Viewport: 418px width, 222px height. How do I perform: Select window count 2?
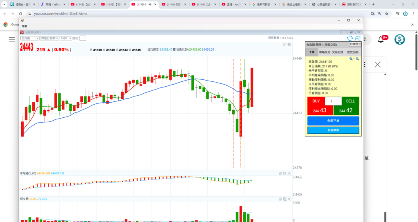[x=283, y=38]
